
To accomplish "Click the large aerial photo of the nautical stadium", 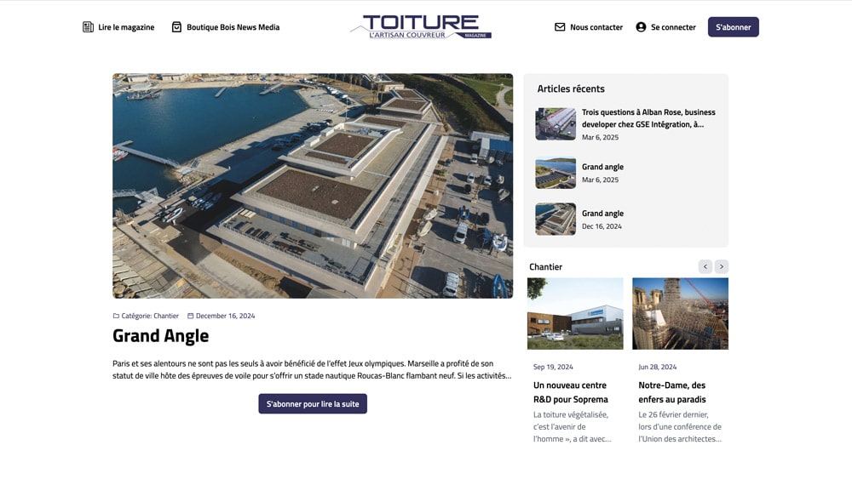I will tap(313, 186).
